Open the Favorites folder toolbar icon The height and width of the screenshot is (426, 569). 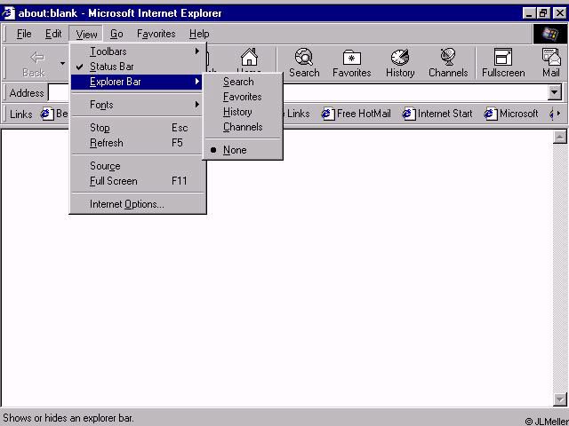(352, 58)
